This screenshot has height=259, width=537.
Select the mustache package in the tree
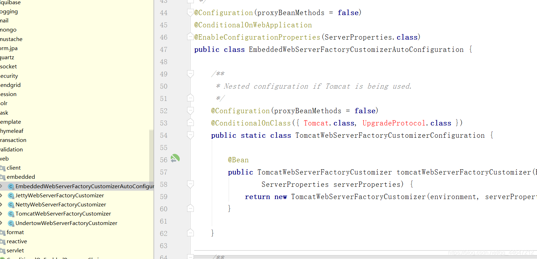(11, 39)
